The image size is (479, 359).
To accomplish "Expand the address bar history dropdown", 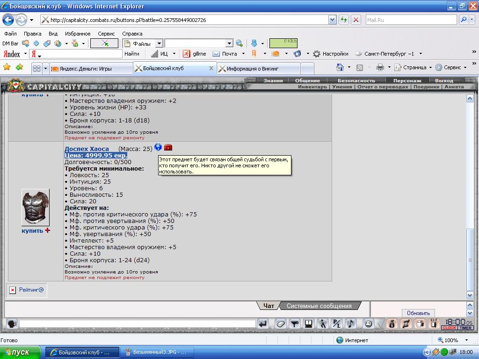I will coord(333,20).
